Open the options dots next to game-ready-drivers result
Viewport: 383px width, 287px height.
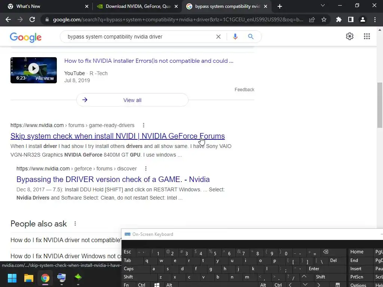click(x=144, y=125)
